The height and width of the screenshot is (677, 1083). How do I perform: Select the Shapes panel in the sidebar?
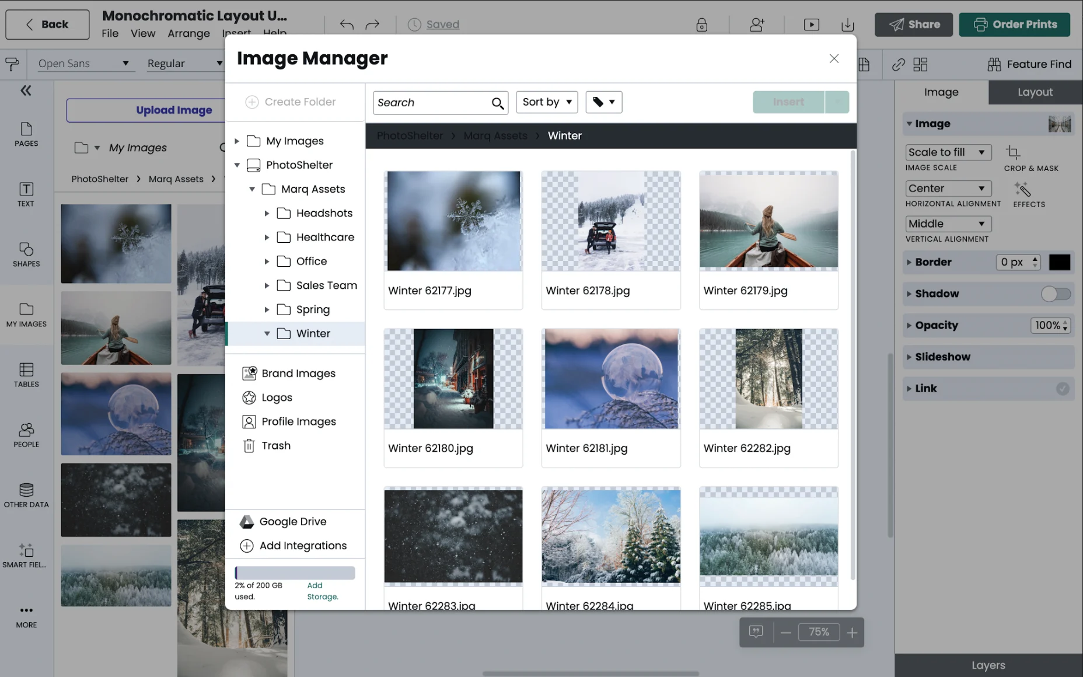coord(26,254)
